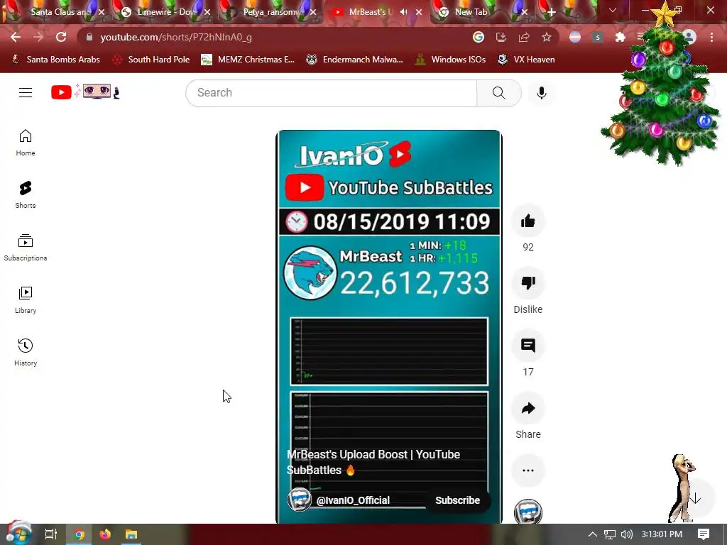
Task: Open Chrome's three-dot menu
Action: point(711,37)
